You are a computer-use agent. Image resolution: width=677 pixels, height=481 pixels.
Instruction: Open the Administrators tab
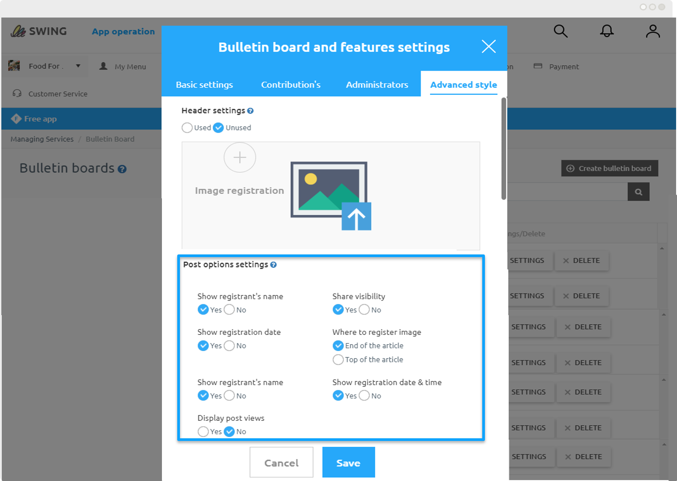[377, 85]
